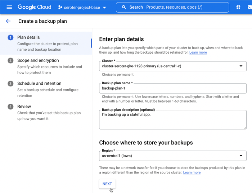This screenshot has height=193, width=252.
Task: Open the hamburger navigation menu
Action: coord(9,7)
